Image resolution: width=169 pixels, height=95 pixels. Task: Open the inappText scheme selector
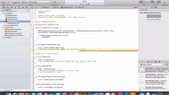pos(31,2)
